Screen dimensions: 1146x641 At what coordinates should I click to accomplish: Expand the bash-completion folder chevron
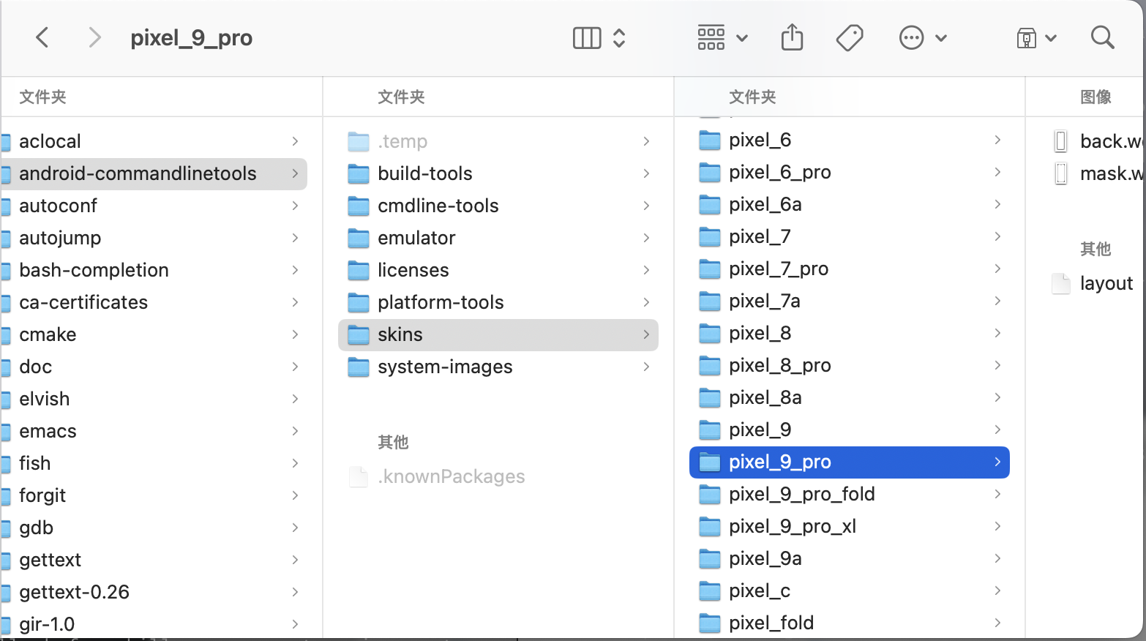pos(295,270)
